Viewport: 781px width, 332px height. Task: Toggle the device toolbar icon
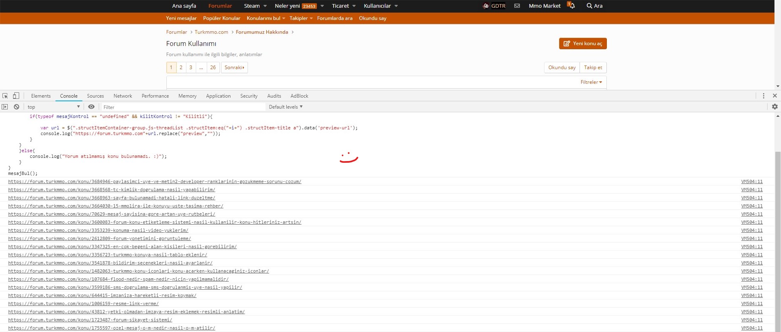tap(16, 96)
